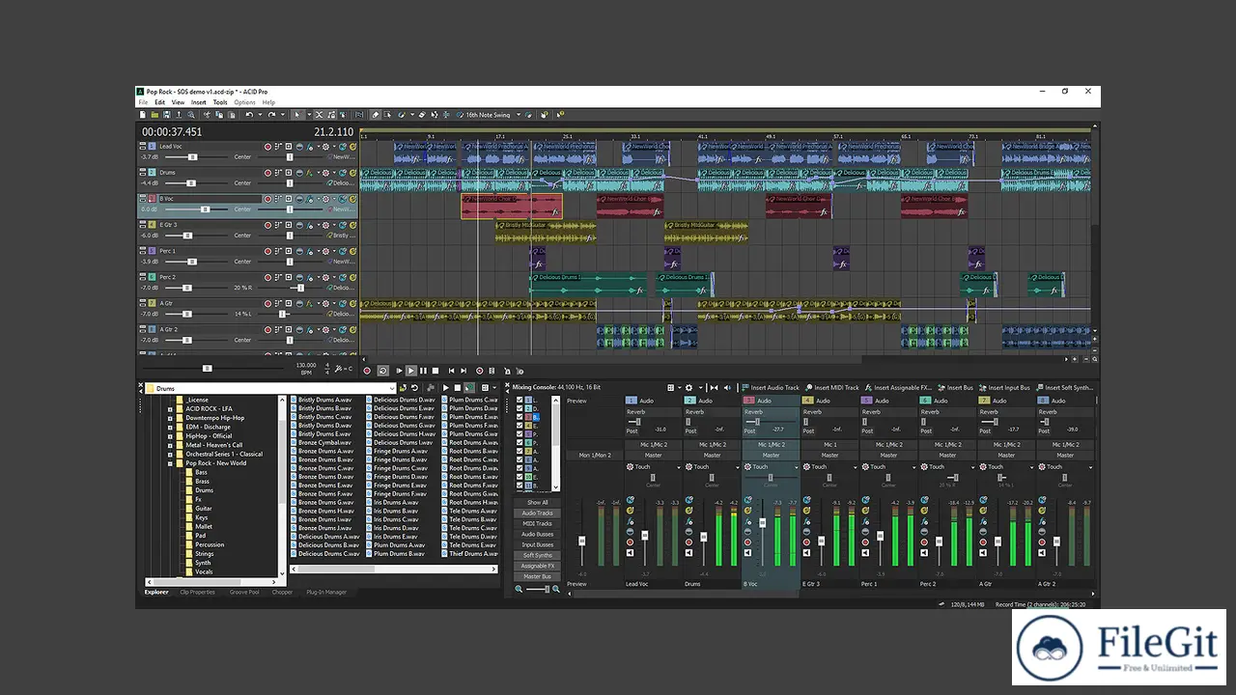Arm Lead Voc track header for recording

click(267, 147)
